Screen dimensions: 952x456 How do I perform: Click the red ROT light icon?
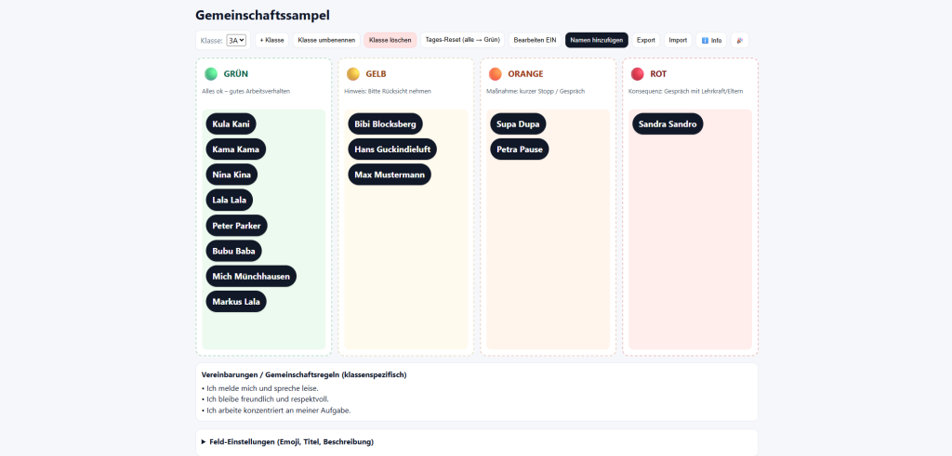click(x=637, y=74)
